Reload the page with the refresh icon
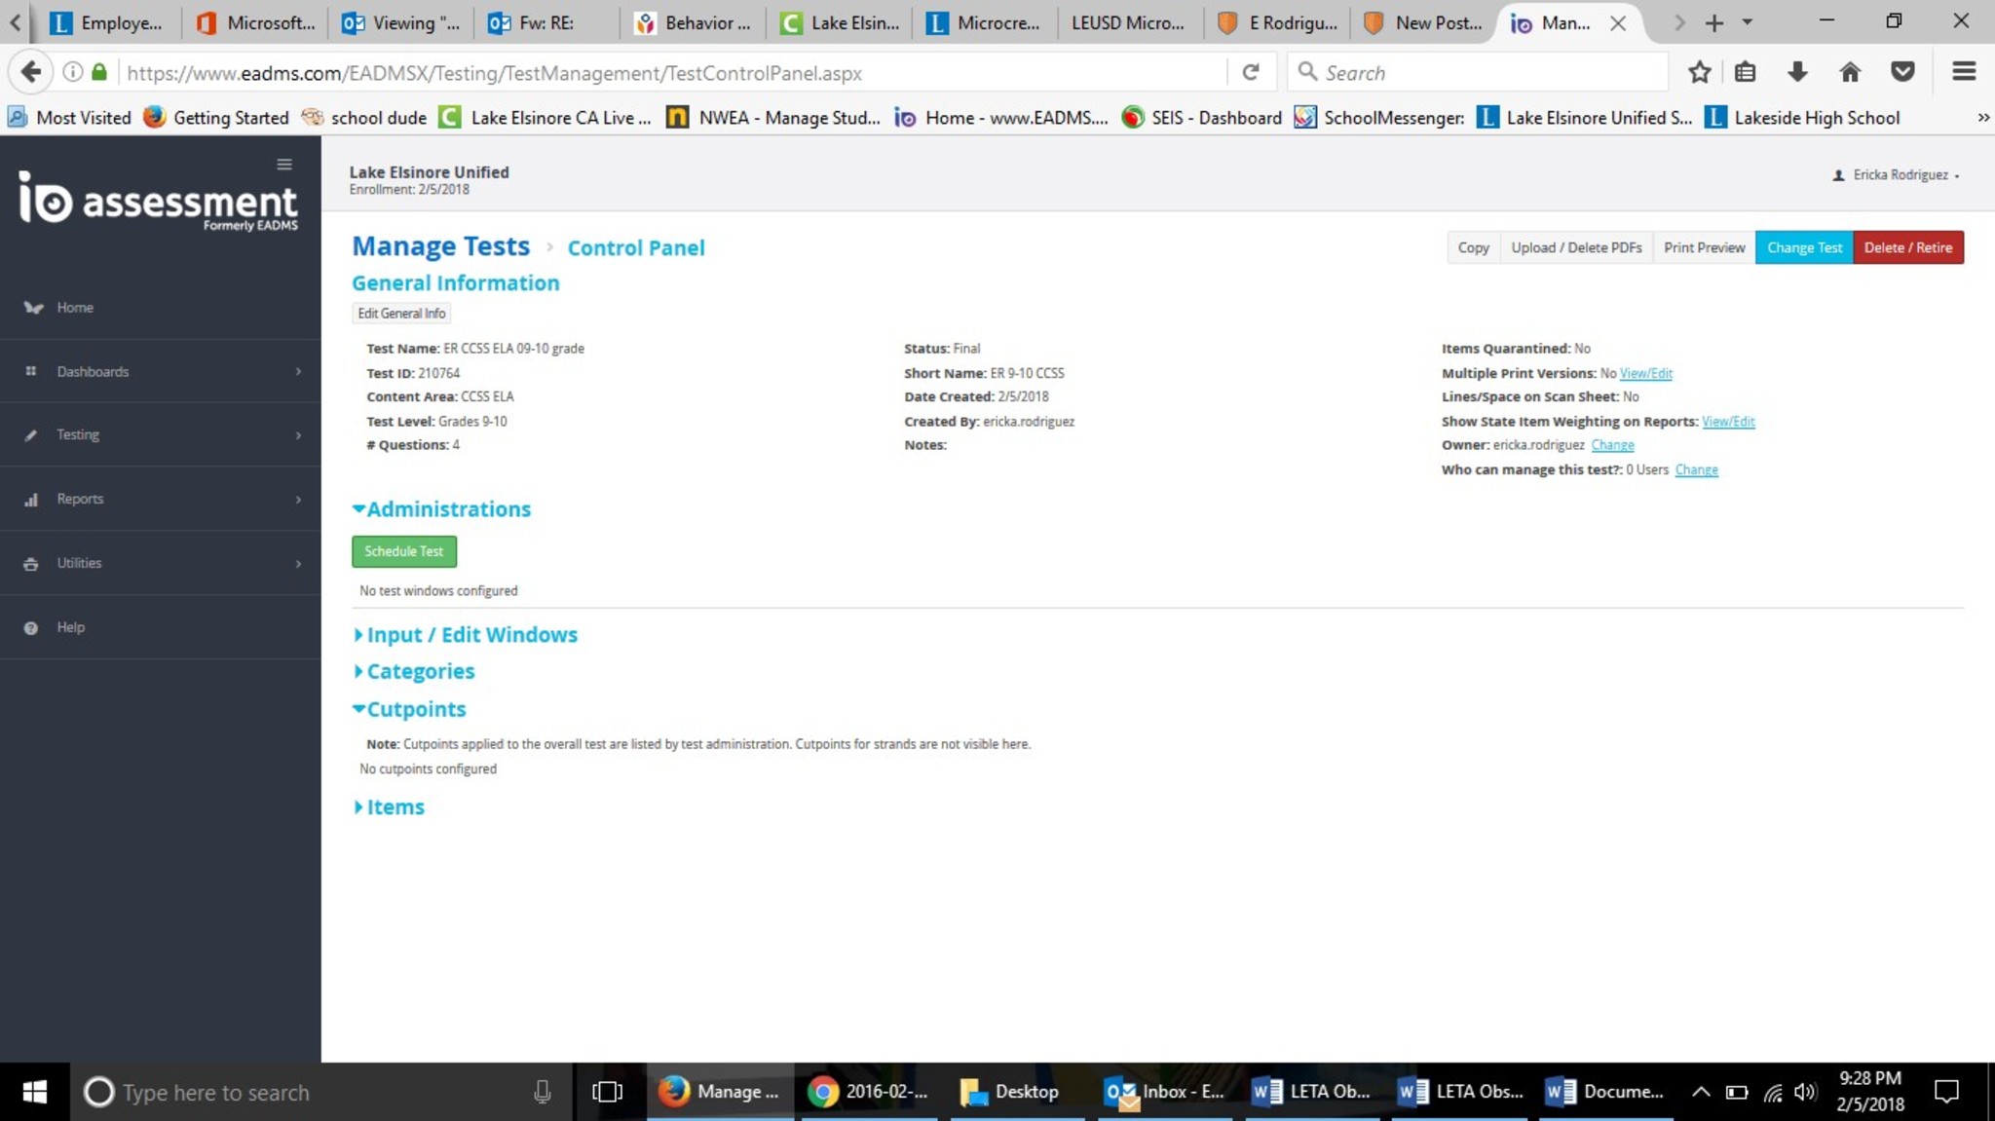This screenshot has height=1121, width=1995. click(1251, 72)
